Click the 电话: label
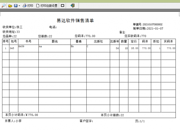 point(53,27)
